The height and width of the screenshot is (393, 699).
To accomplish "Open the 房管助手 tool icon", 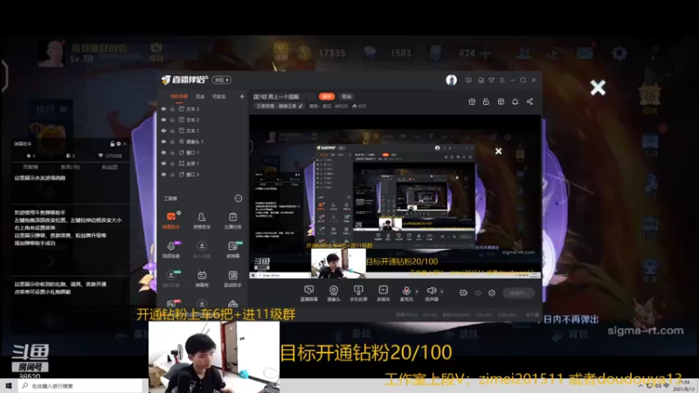I will point(202,220).
